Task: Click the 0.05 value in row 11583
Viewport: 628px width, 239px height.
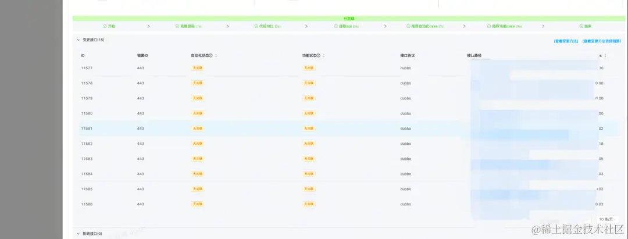Action: [601, 159]
